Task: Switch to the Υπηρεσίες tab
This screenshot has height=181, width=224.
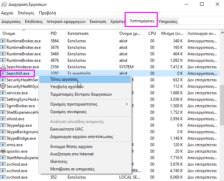Action: click(168, 22)
